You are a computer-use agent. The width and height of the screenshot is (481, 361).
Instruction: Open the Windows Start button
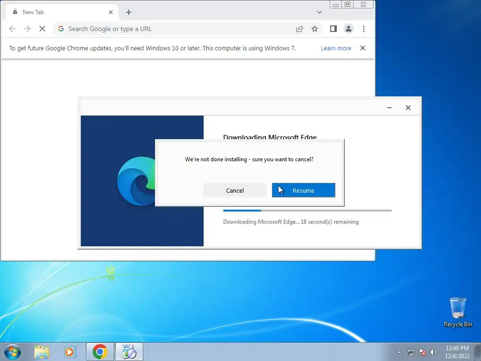click(13, 352)
